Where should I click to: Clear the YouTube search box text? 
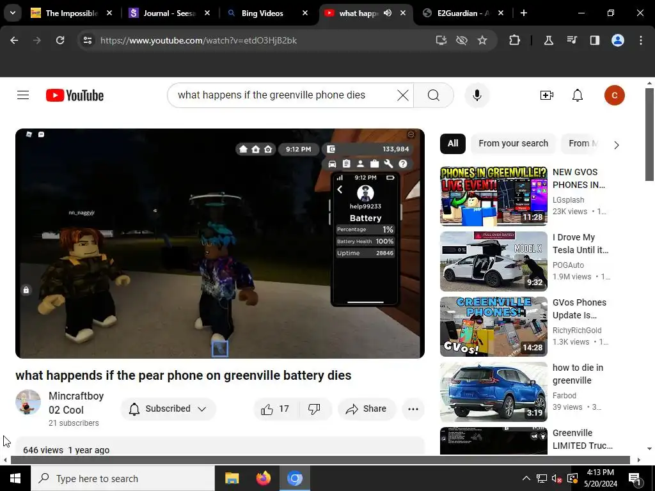click(x=403, y=95)
